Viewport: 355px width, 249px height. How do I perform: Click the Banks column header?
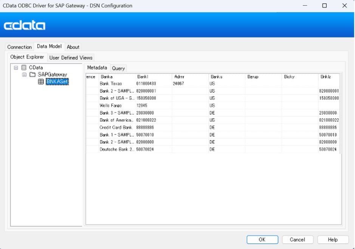point(216,77)
